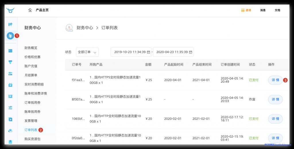
Task: Open 账户充值 in the finance menu
Action: 31,66
